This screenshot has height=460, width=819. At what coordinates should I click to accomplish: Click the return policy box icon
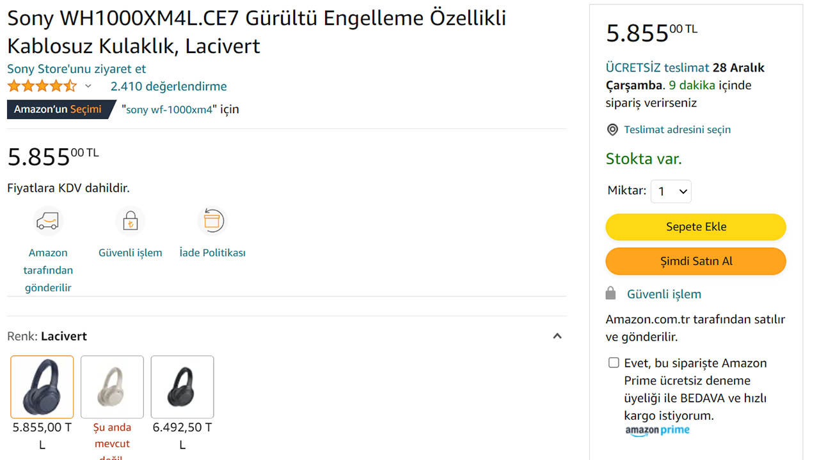(x=212, y=221)
